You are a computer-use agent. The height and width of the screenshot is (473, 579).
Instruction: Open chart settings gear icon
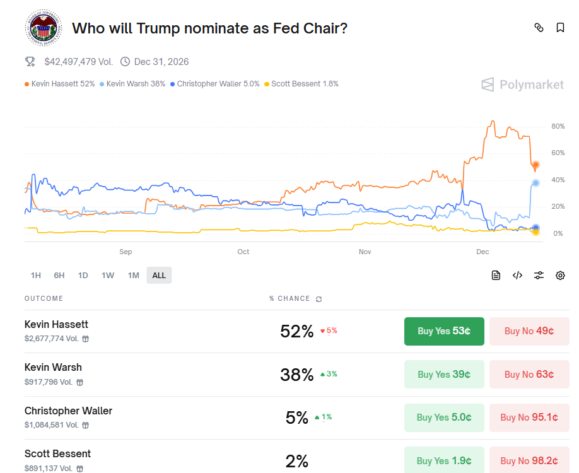tap(560, 275)
